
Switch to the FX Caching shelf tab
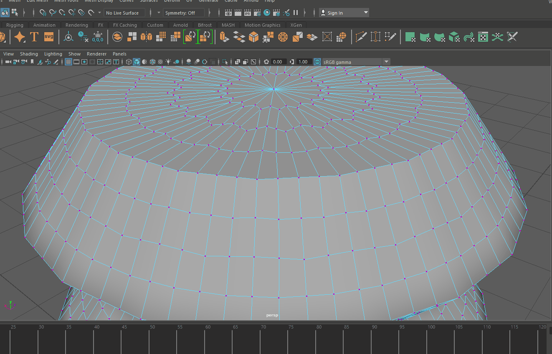coord(125,25)
